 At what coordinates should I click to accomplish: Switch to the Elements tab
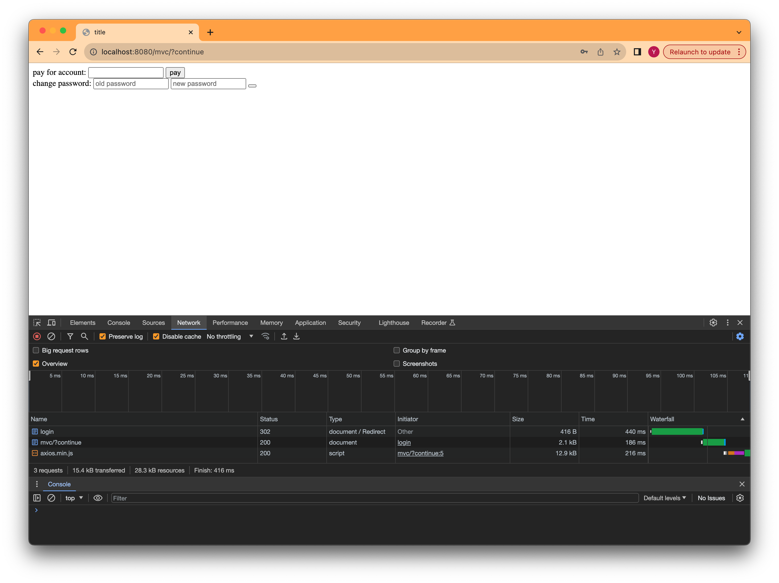tap(82, 323)
